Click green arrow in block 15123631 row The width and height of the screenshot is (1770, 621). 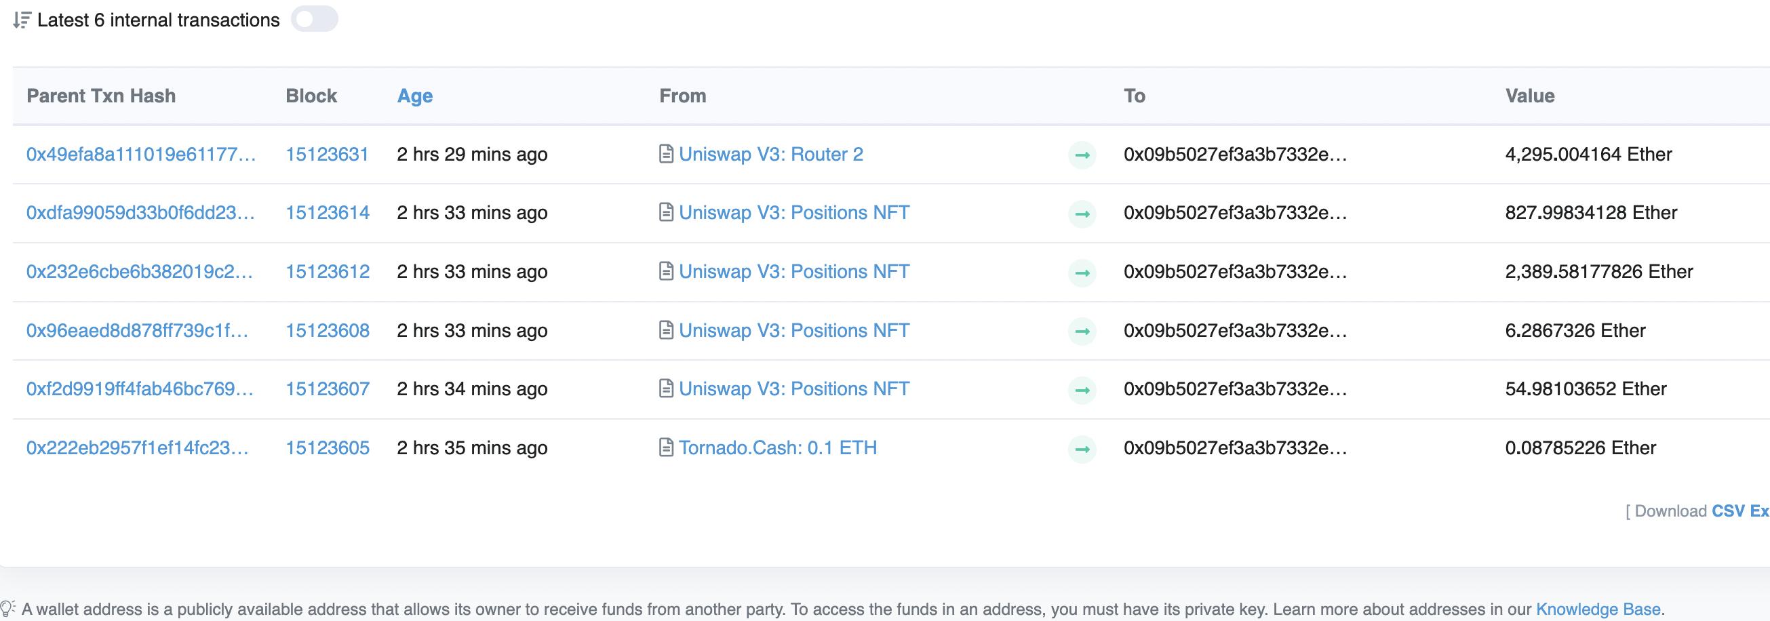pyautogui.click(x=1082, y=155)
